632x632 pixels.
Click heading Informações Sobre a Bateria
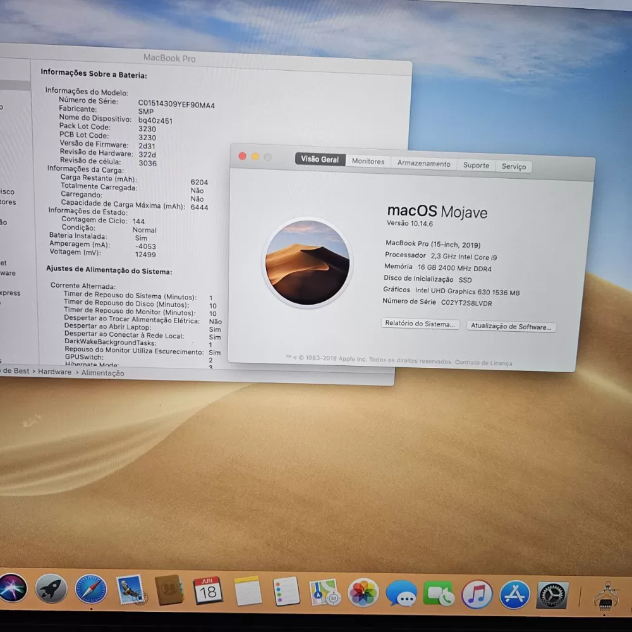[94, 74]
